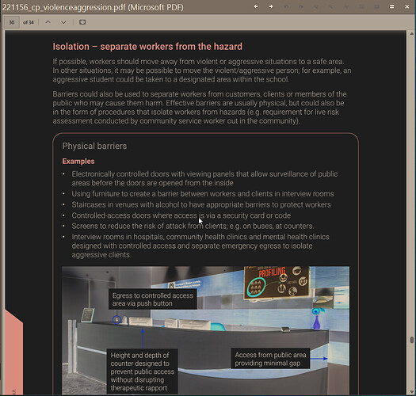
Task: Click the 'Egress to controlled access' callout
Action: click(153, 299)
